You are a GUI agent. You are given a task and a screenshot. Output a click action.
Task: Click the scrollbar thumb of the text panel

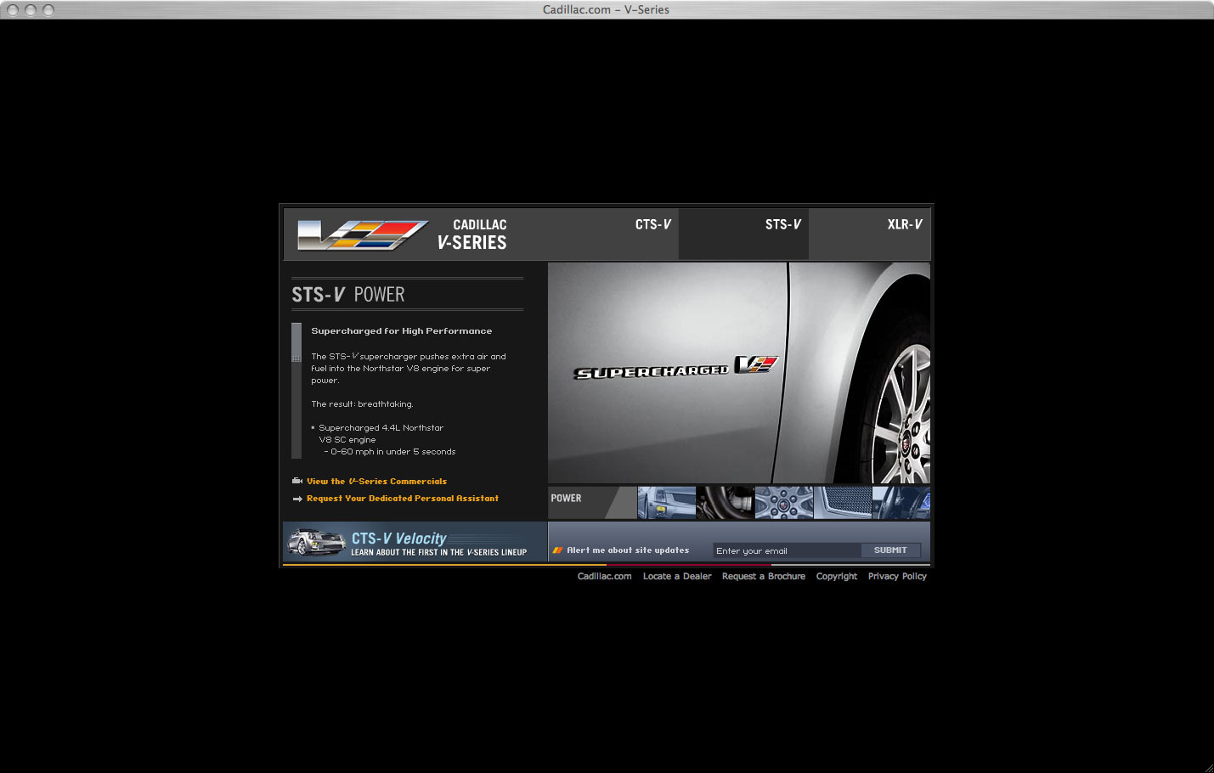296,342
